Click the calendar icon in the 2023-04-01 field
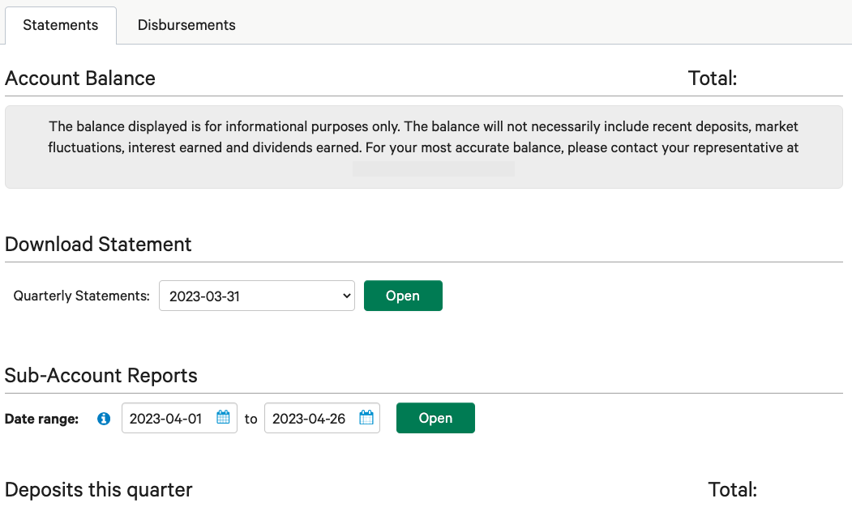The width and height of the screenshot is (852, 507). tap(224, 418)
